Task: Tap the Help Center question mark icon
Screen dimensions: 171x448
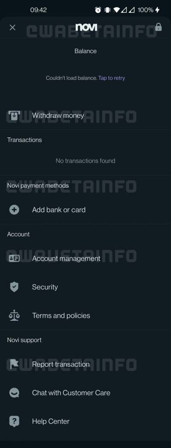Action: pos(14,421)
